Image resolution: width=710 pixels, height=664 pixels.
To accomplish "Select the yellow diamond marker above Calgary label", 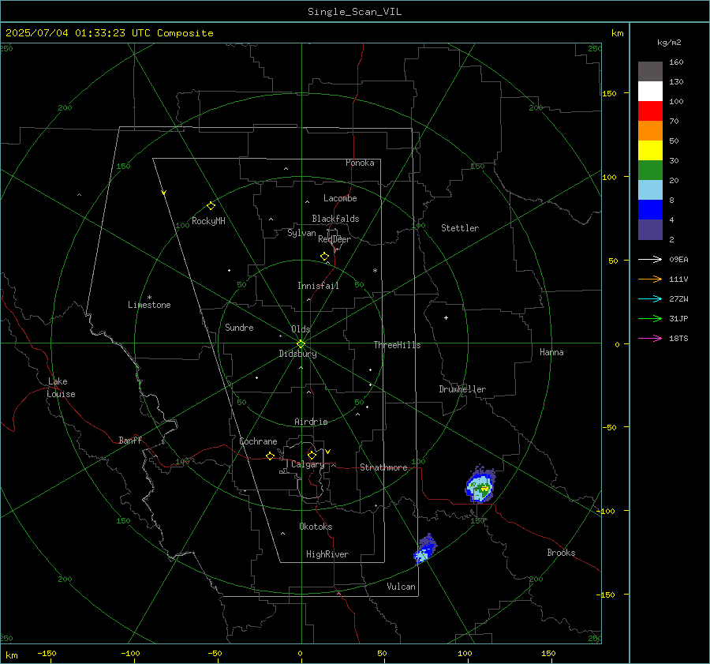I will (312, 455).
